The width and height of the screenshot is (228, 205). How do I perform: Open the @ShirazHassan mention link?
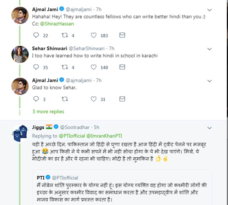[57, 24]
